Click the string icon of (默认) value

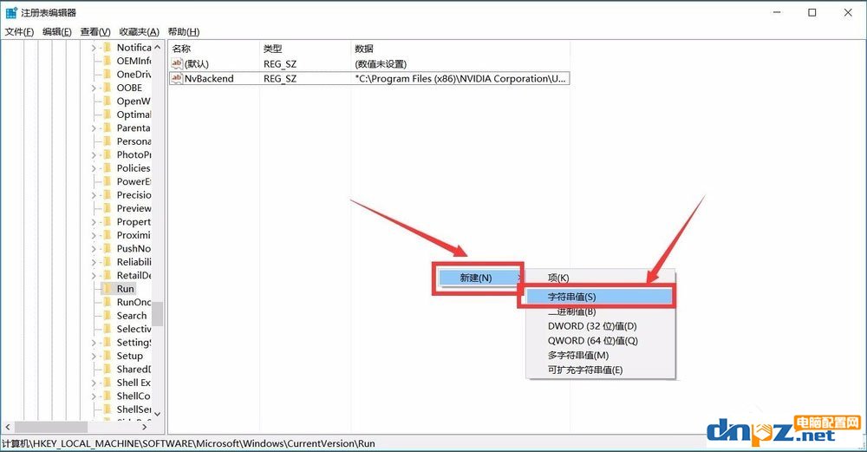(177, 63)
